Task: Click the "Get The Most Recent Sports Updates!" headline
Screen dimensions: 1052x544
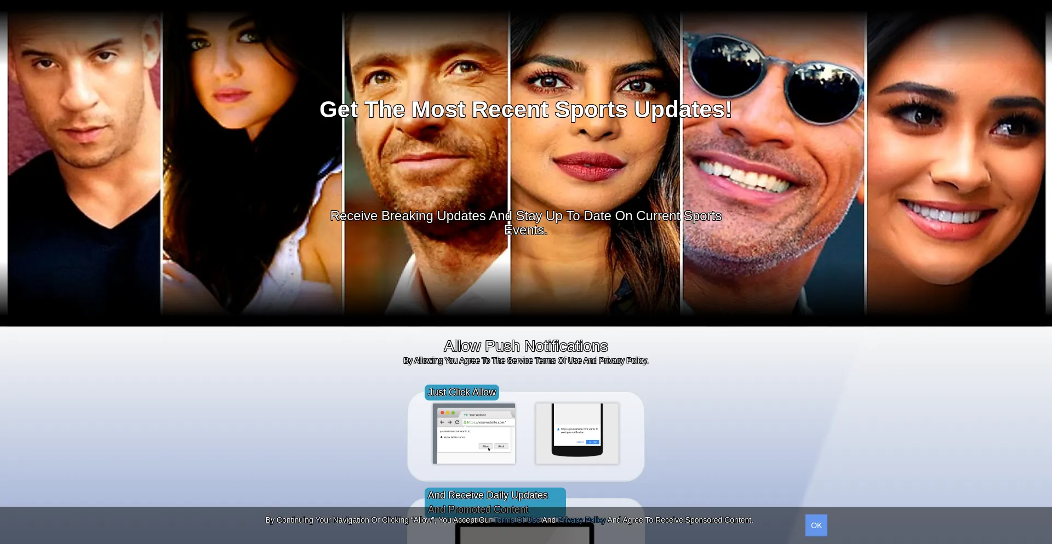Action: click(525, 110)
